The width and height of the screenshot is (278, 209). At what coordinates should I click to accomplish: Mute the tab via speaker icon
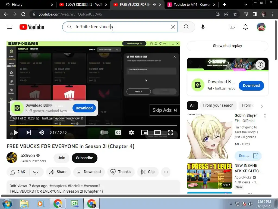pyautogui.click(x=154, y=5)
